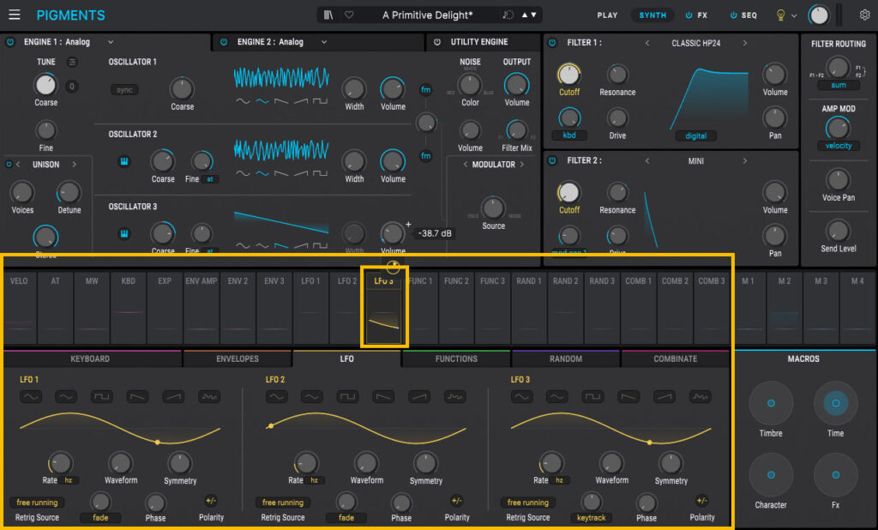The image size is (878, 530).
Task: Open the LFO 1 free running retrig dropdown
Action: coord(37,503)
